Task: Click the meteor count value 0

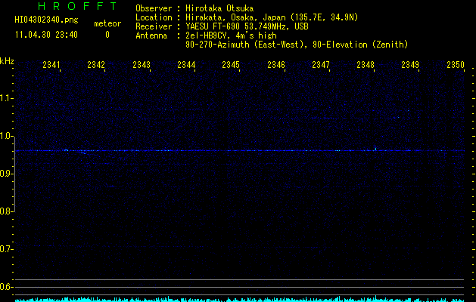Action: (107, 35)
